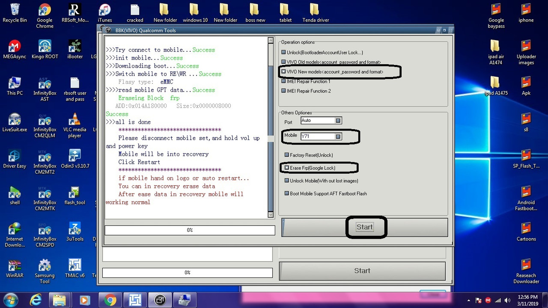Open This PC desktop icon

tap(15, 86)
